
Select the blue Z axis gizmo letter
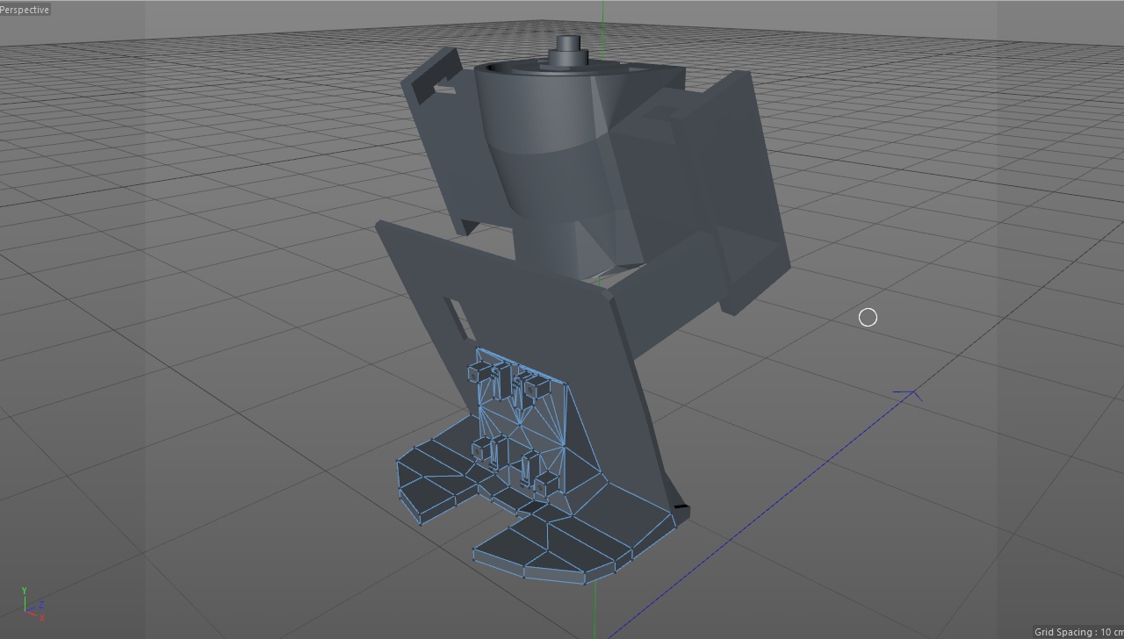point(41,604)
